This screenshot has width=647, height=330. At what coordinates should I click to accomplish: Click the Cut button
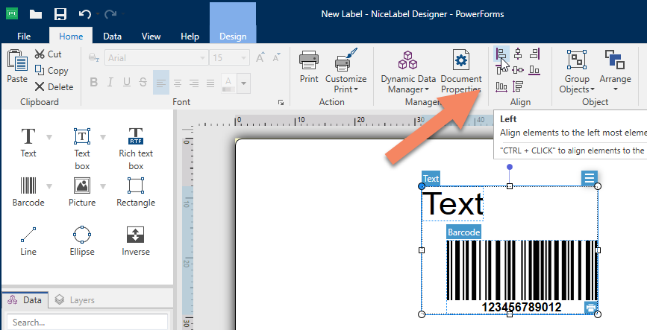[49, 54]
